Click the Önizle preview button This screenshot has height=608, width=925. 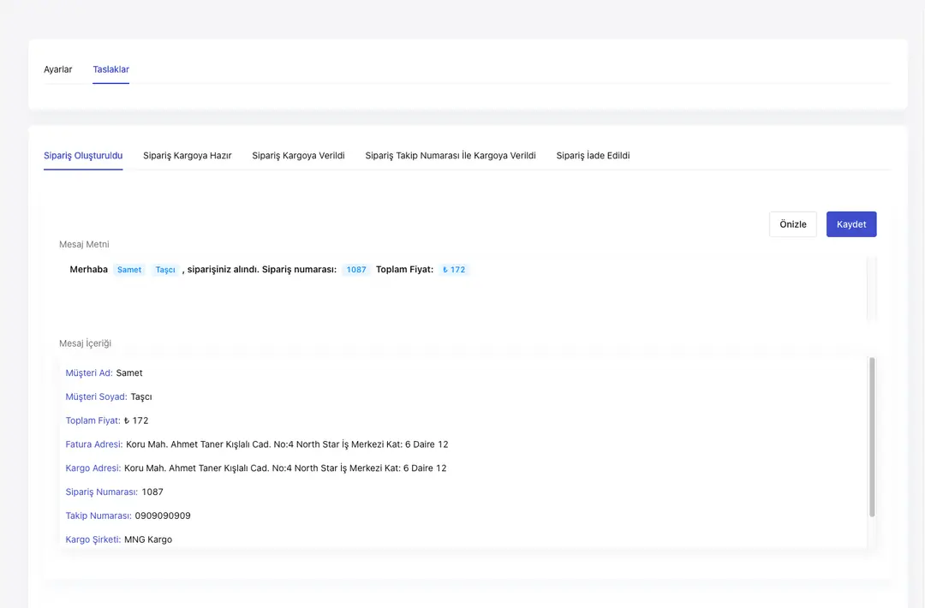pos(792,224)
